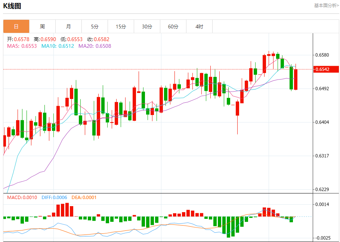Click the 0.6404 price axis label
The height and width of the screenshot is (242, 340).
click(322, 122)
